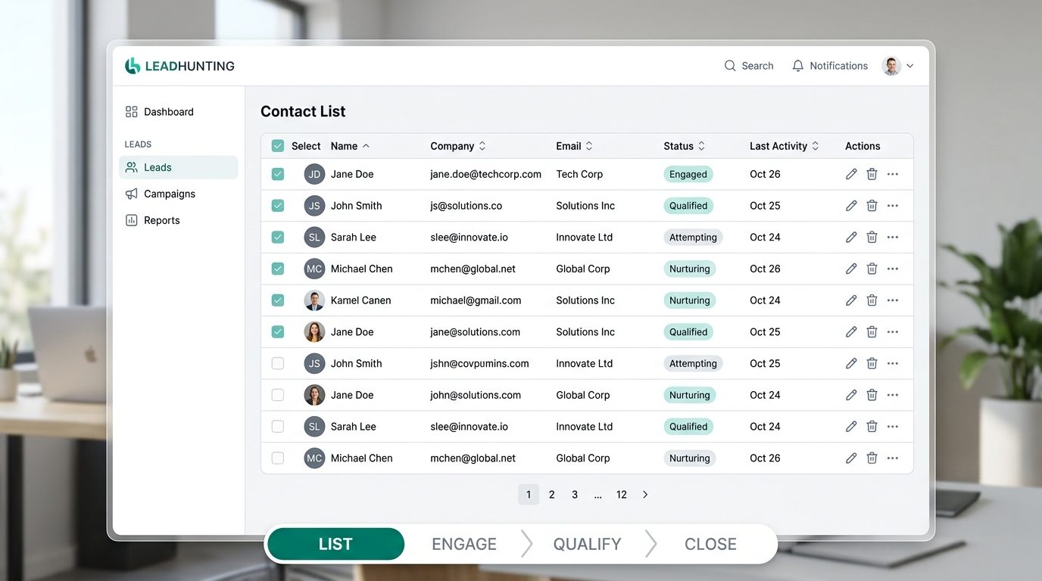The image size is (1042, 581).
Task: Click current page 1 button
Action: point(529,495)
